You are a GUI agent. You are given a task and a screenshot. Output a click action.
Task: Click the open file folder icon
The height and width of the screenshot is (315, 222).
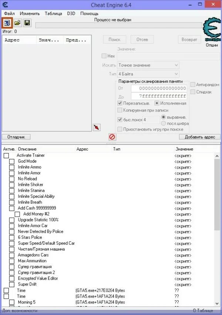[x=18, y=23]
